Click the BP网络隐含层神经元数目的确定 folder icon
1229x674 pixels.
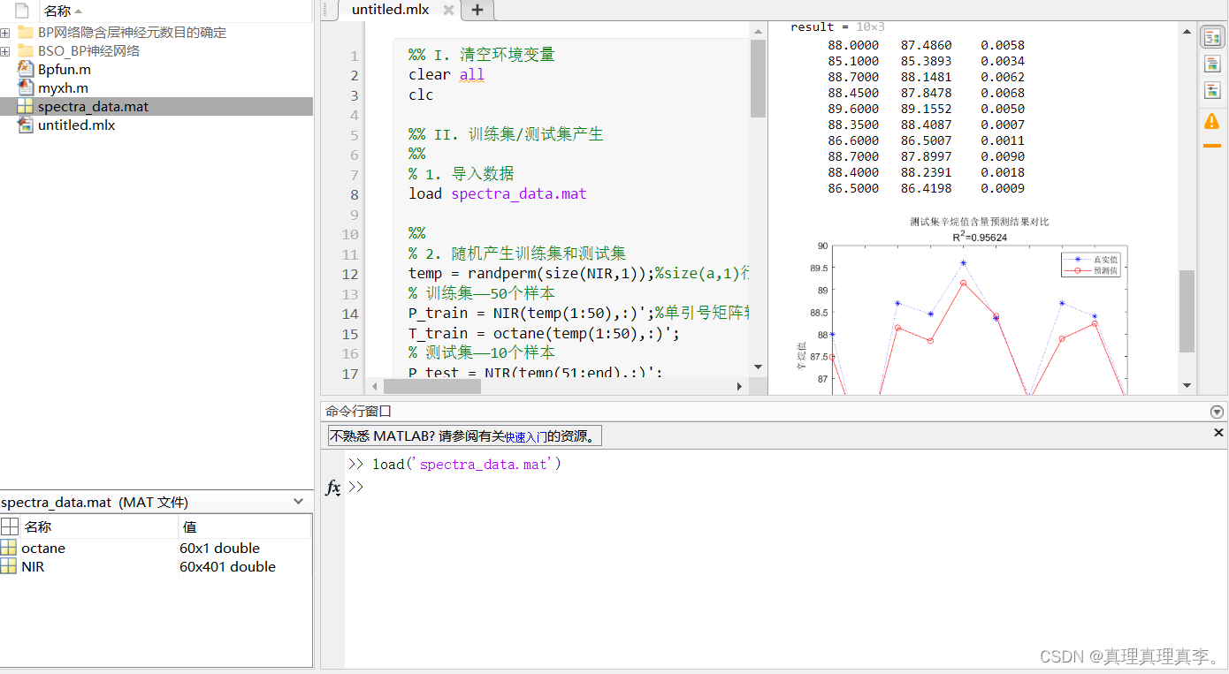pos(25,32)
